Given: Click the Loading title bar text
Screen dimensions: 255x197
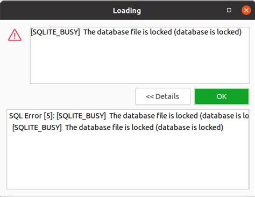Looking at the screenshot, I should pos(127,11).
